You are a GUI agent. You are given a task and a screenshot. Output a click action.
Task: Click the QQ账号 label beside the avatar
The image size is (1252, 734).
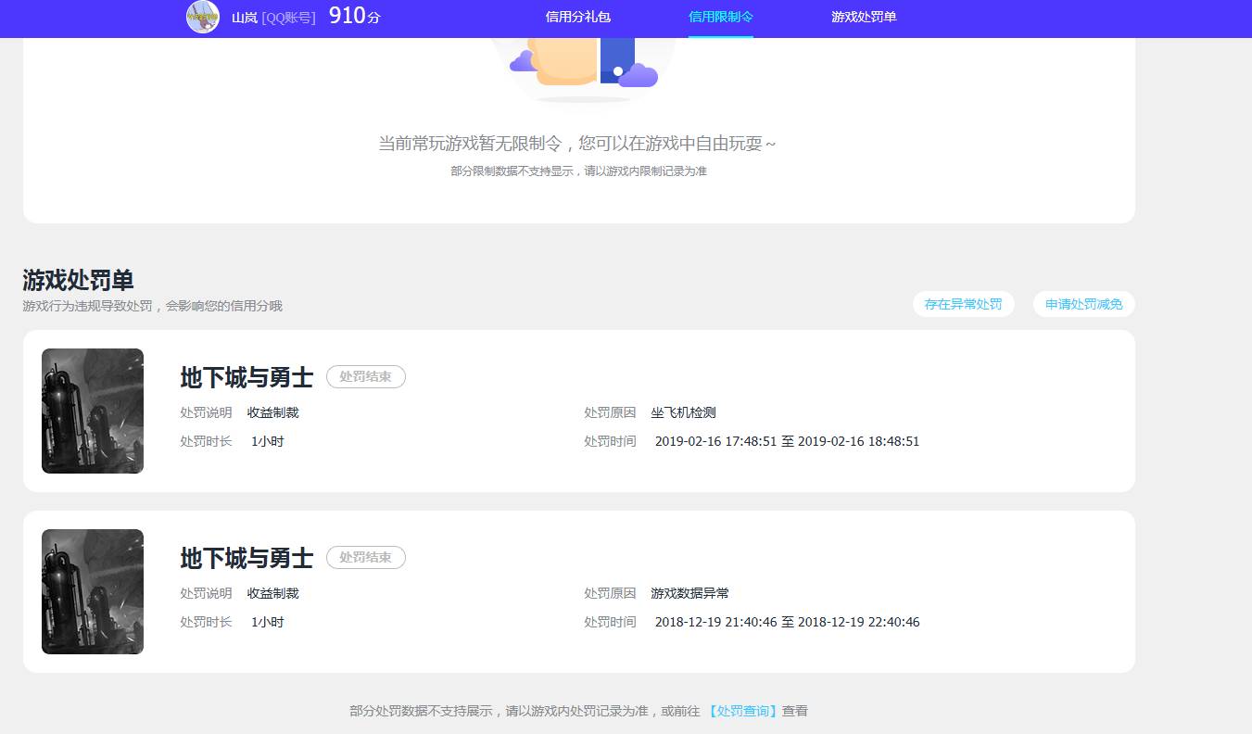pos(288,17)
